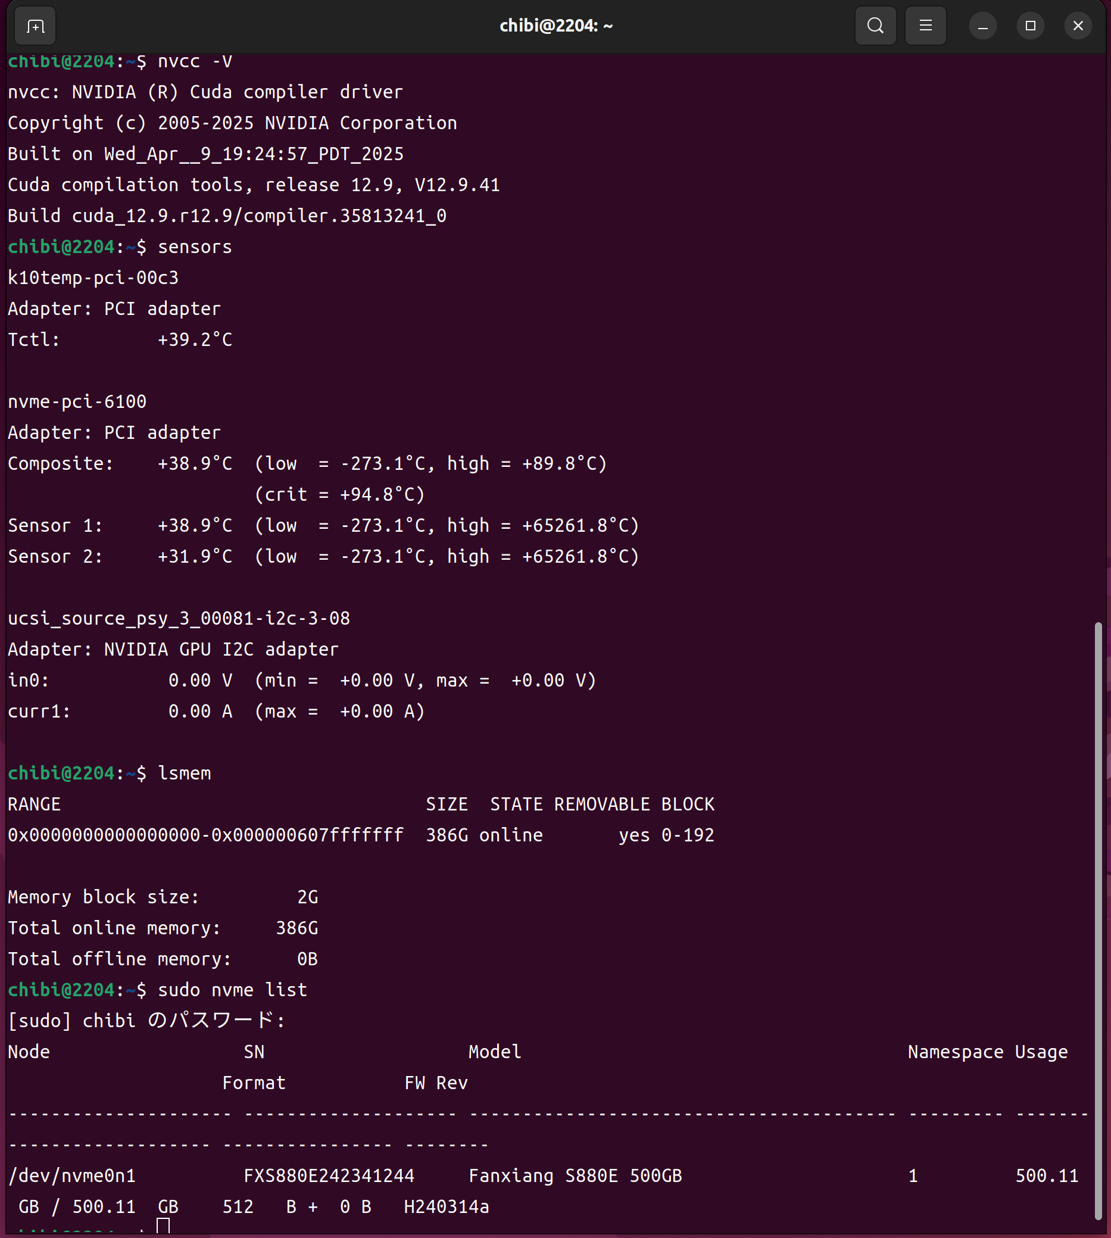The height and width of the screenshot is (1238, 1111).
Task: Click the 'sudo nvme list' command
Action: click(232, 990)
